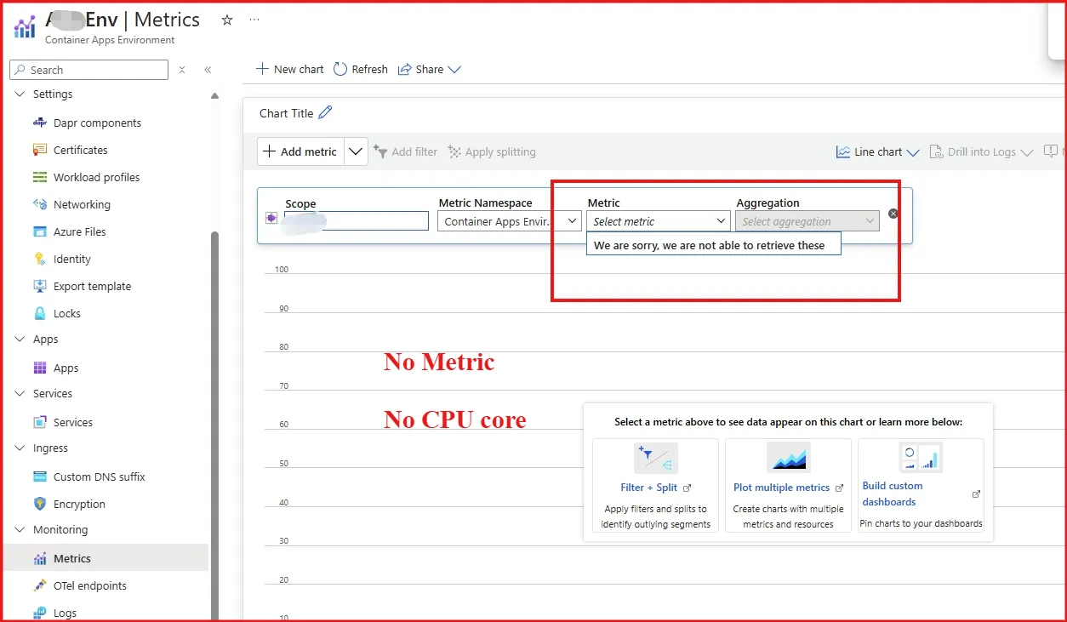The width and height of the screenshot is (1067, 622).
Task: Remove the metric row with the X icon
Action: [x=893, y=214]
